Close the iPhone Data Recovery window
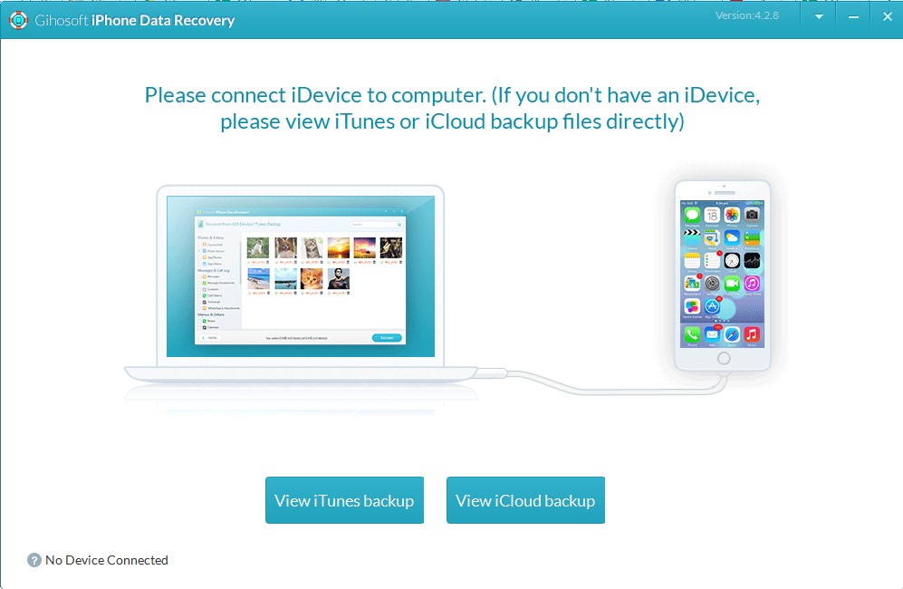This screenshot has width=903, height=589. click(888, 16)
